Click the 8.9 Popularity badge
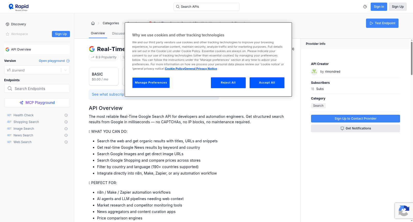Image resolution: width=413 pixels, height=222 pixels. click(104, 57)
